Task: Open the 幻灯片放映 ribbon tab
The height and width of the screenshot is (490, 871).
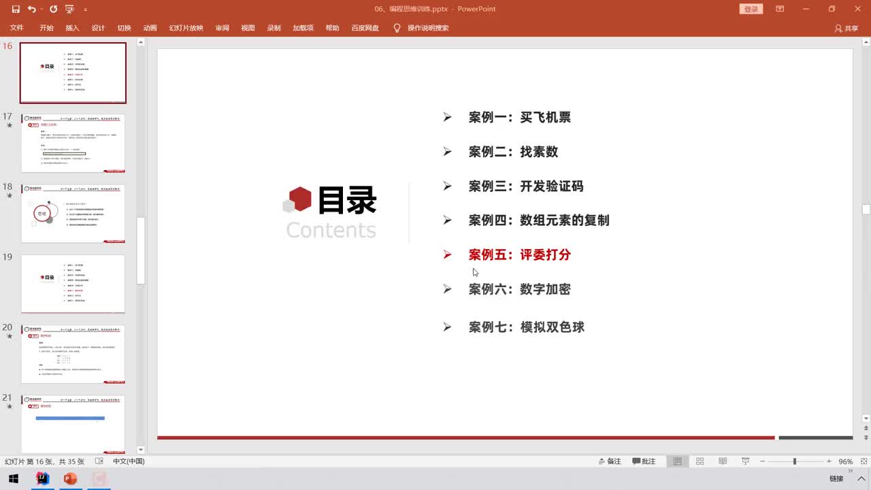Action: (186, 28)
